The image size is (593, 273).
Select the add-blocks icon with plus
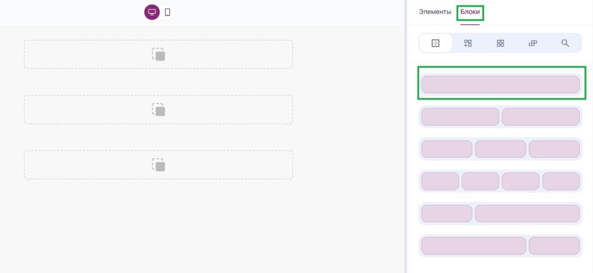coord(468,43)
